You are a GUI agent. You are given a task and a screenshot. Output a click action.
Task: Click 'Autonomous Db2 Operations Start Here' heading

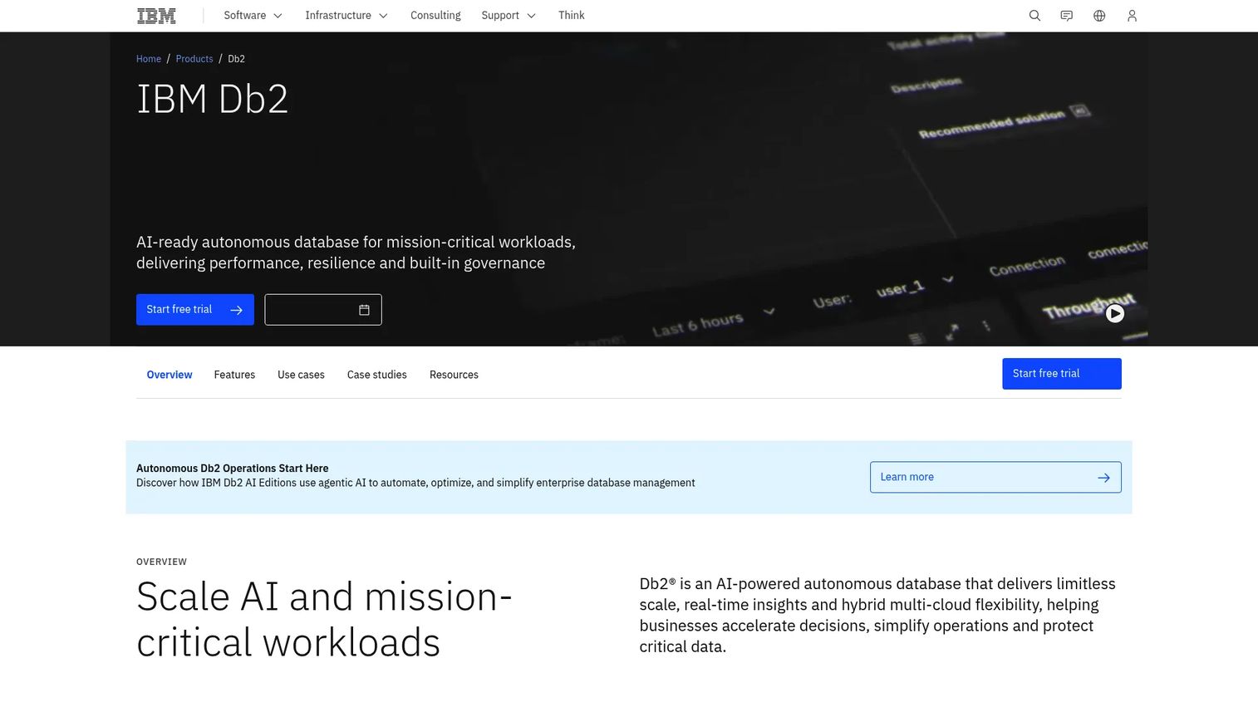pyautogui.click(x=233, y=469)
